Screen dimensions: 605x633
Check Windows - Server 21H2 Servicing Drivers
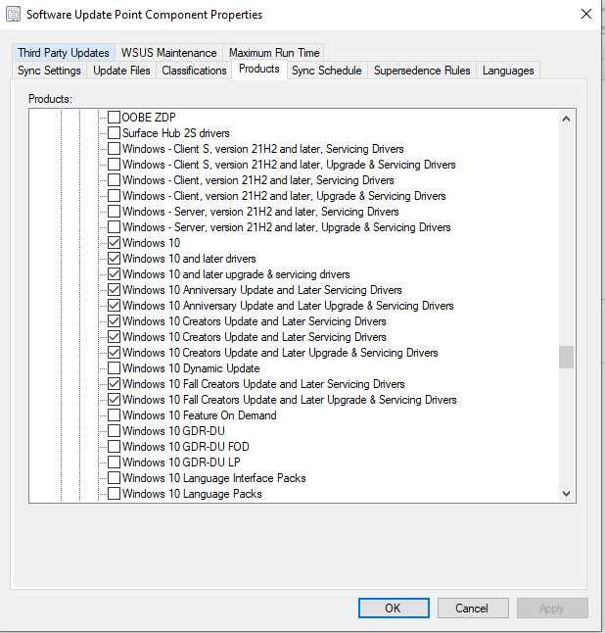[115, 212]
